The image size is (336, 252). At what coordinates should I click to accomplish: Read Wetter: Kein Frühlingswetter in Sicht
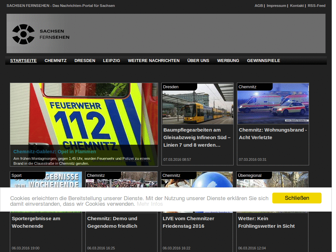266,222
